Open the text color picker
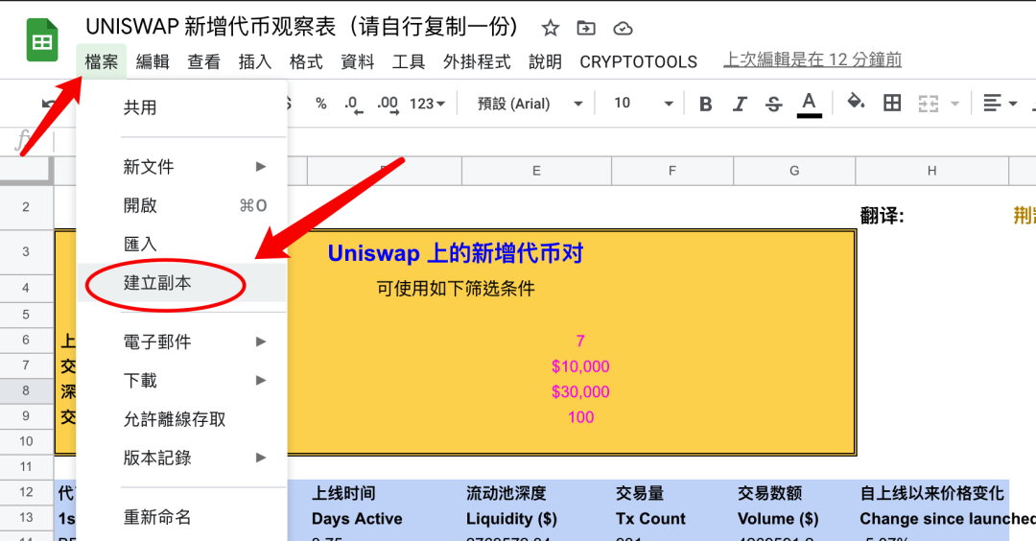The image size is (1036, 541). pos(809,104)
